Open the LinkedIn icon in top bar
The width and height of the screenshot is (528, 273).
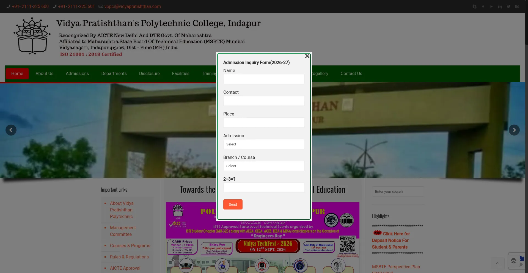[x=500, y=7]
